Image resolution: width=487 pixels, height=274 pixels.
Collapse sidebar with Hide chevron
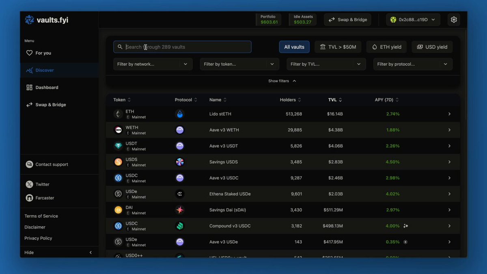tap(91, 252)
